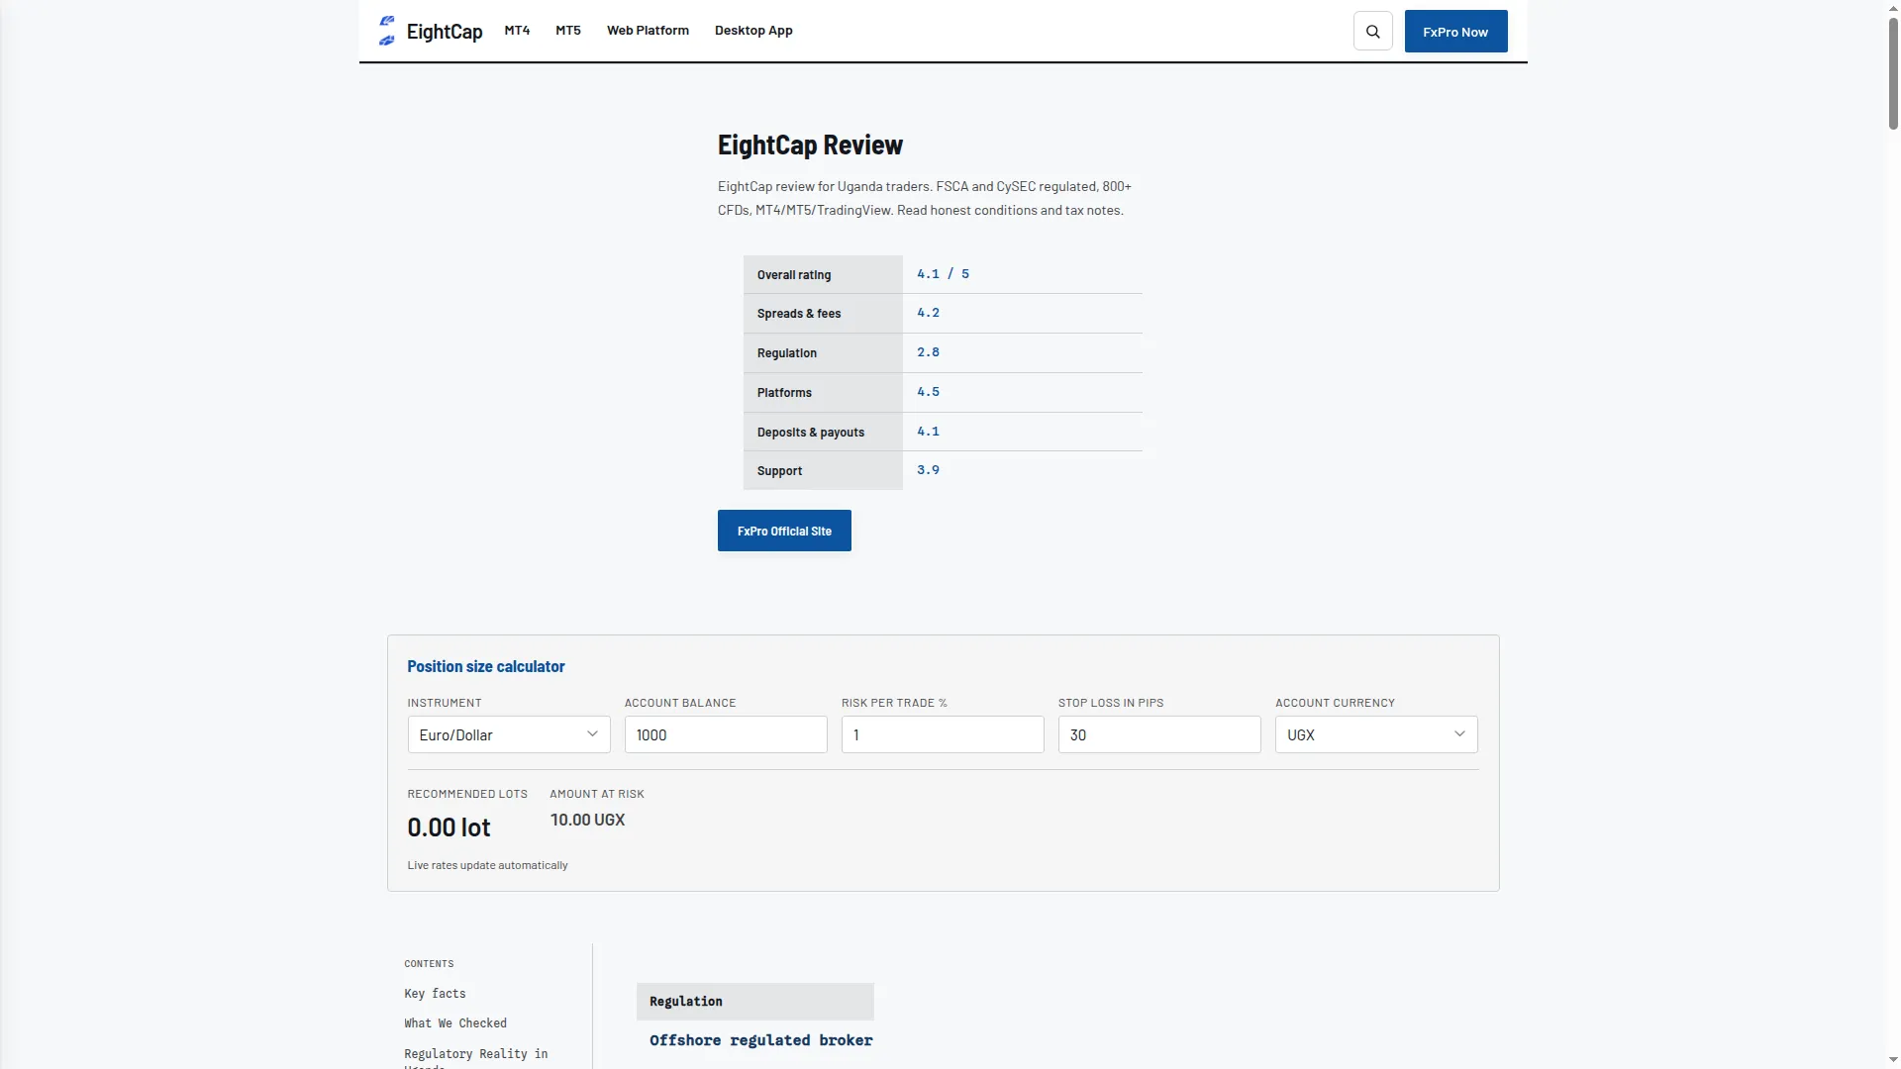This screenshot has height=1069, width=1901.
Task: Jump to What We Checked section
Action: [x=455, y=1023]
